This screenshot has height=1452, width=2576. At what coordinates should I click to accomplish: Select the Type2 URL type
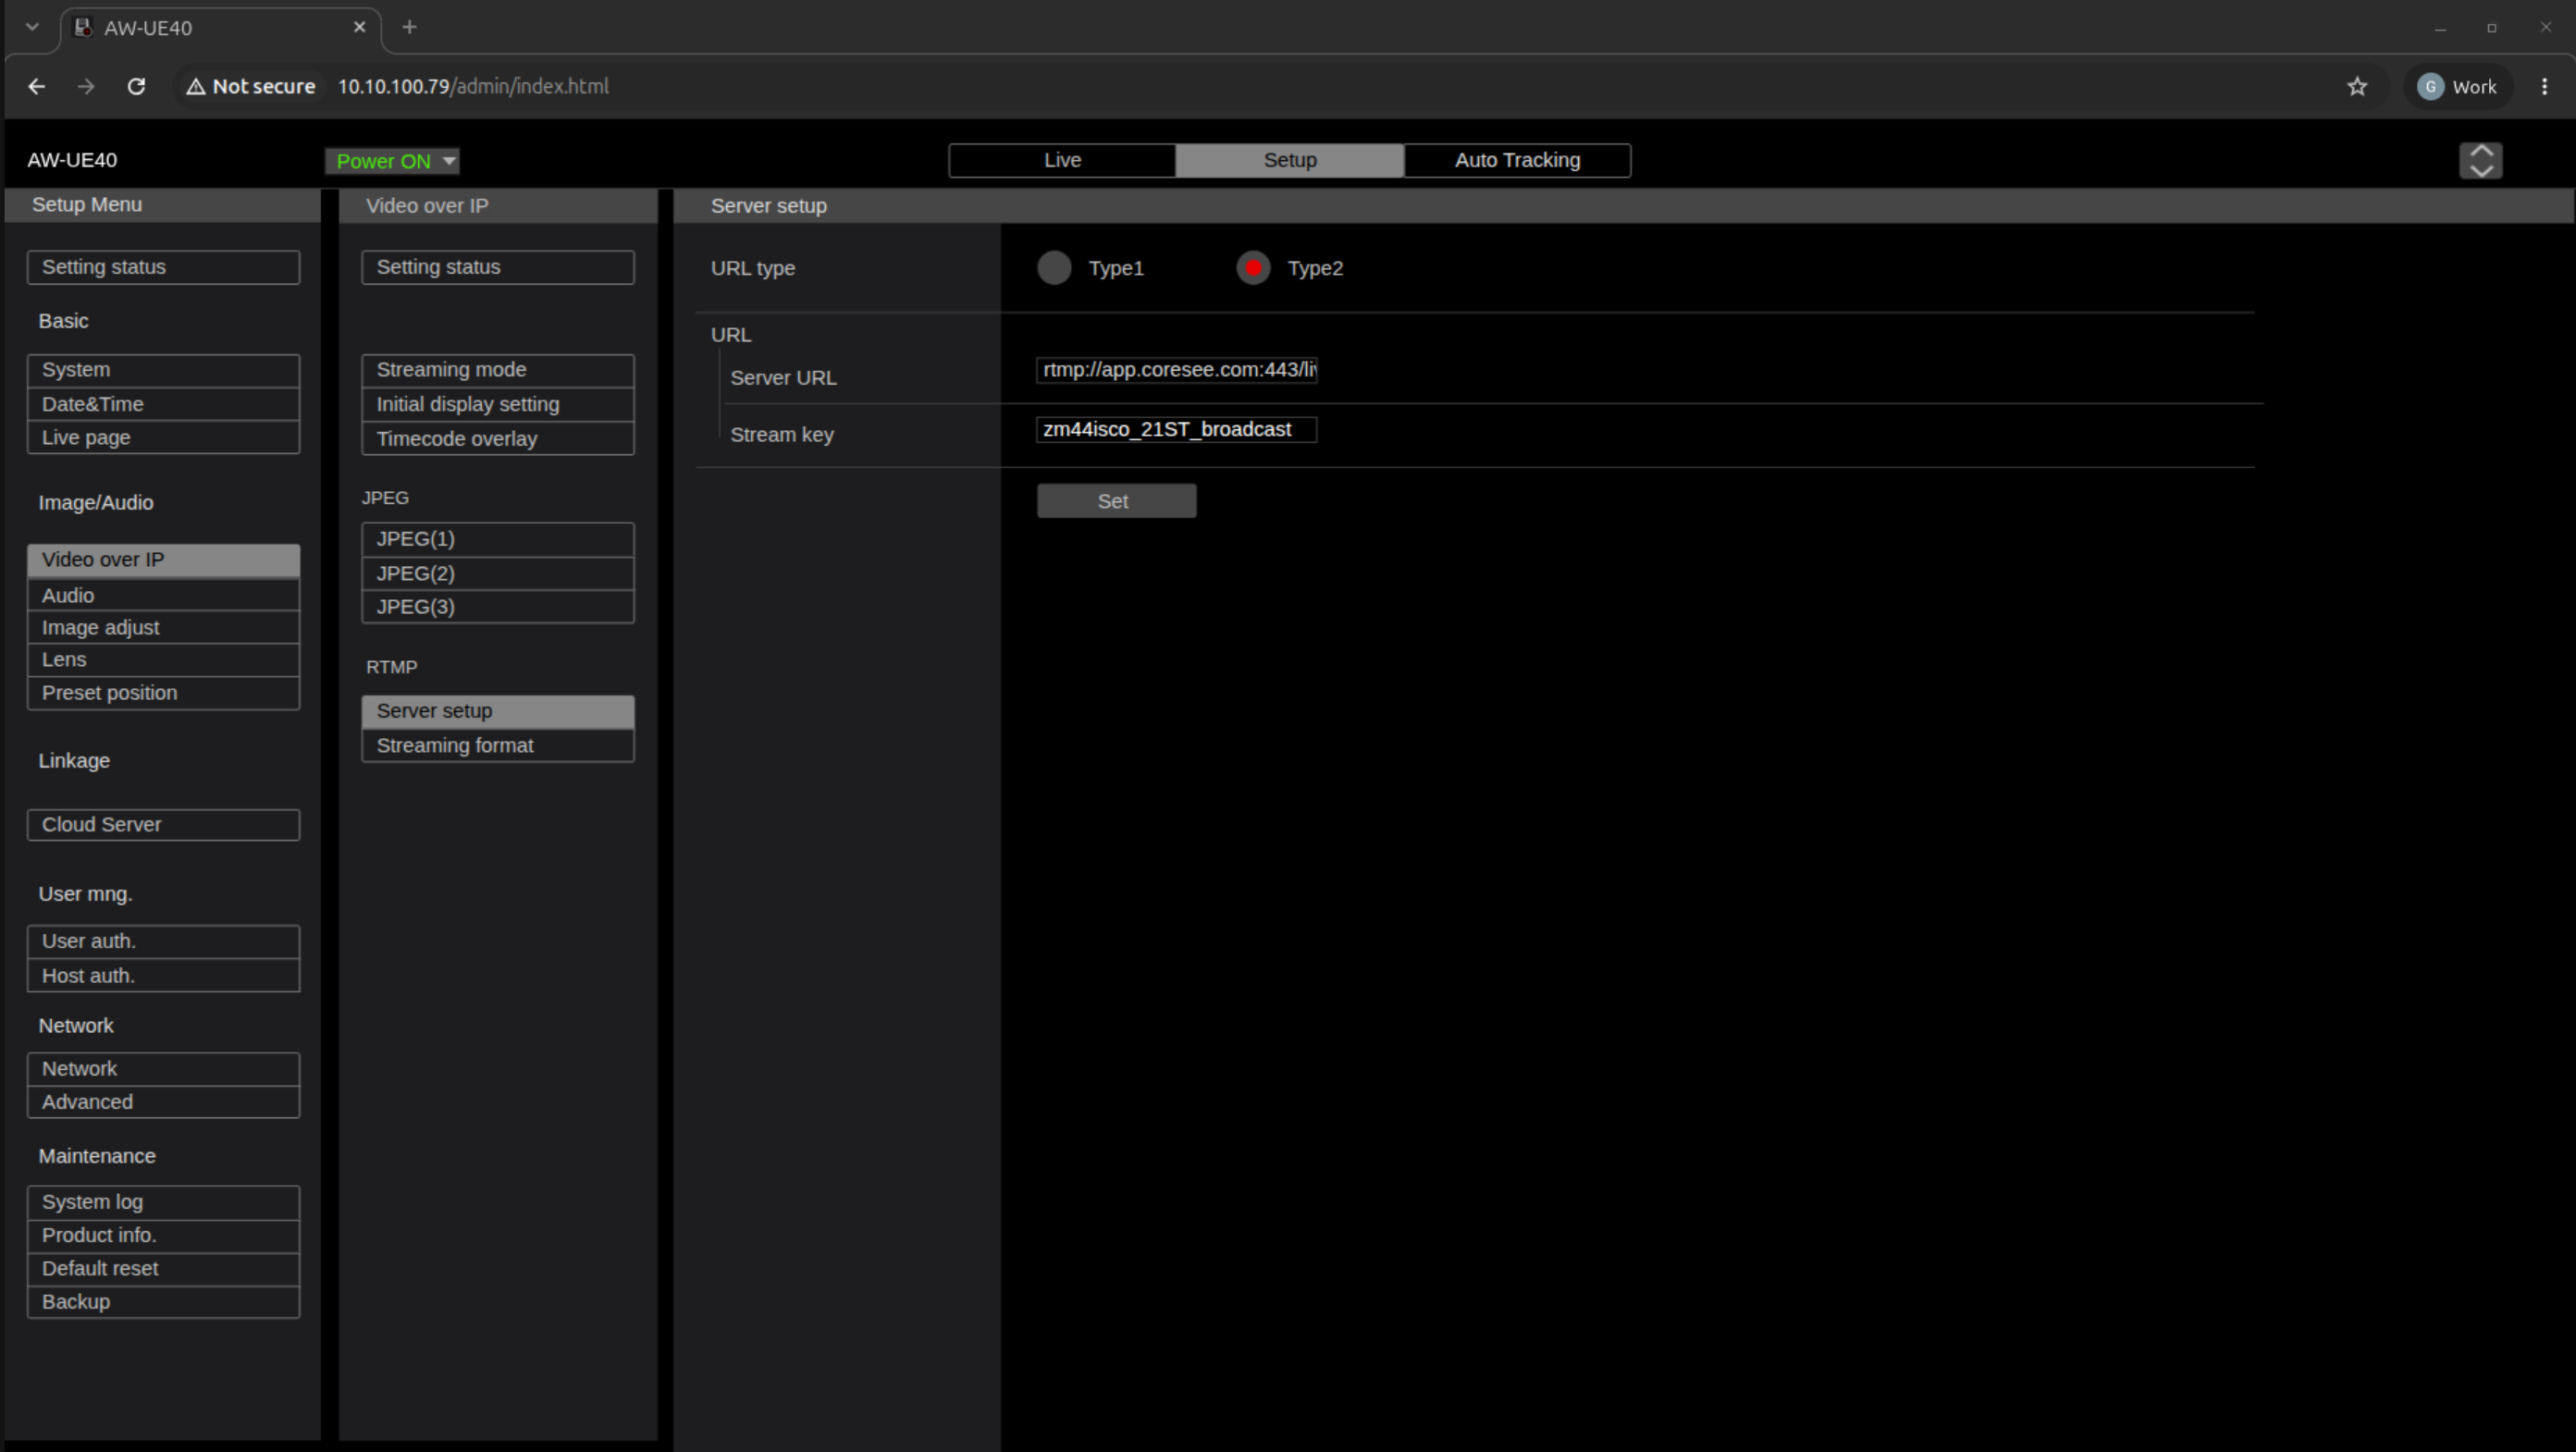click(x=1253, y=268)
